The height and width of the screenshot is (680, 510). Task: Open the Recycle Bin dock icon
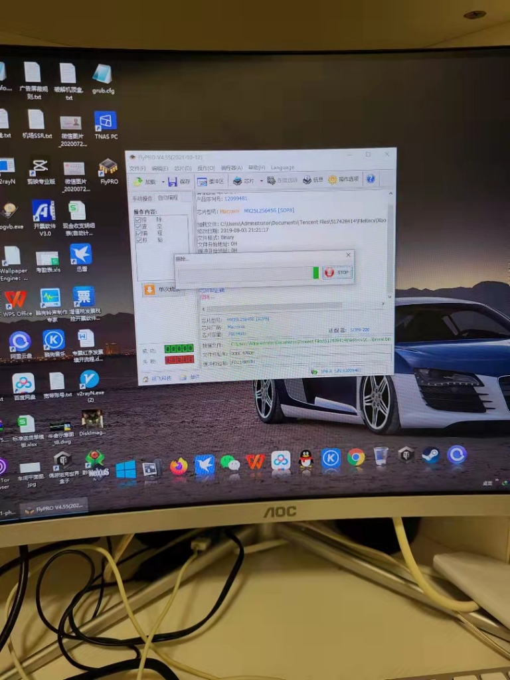pyautogui.click(x=381, y=456)
